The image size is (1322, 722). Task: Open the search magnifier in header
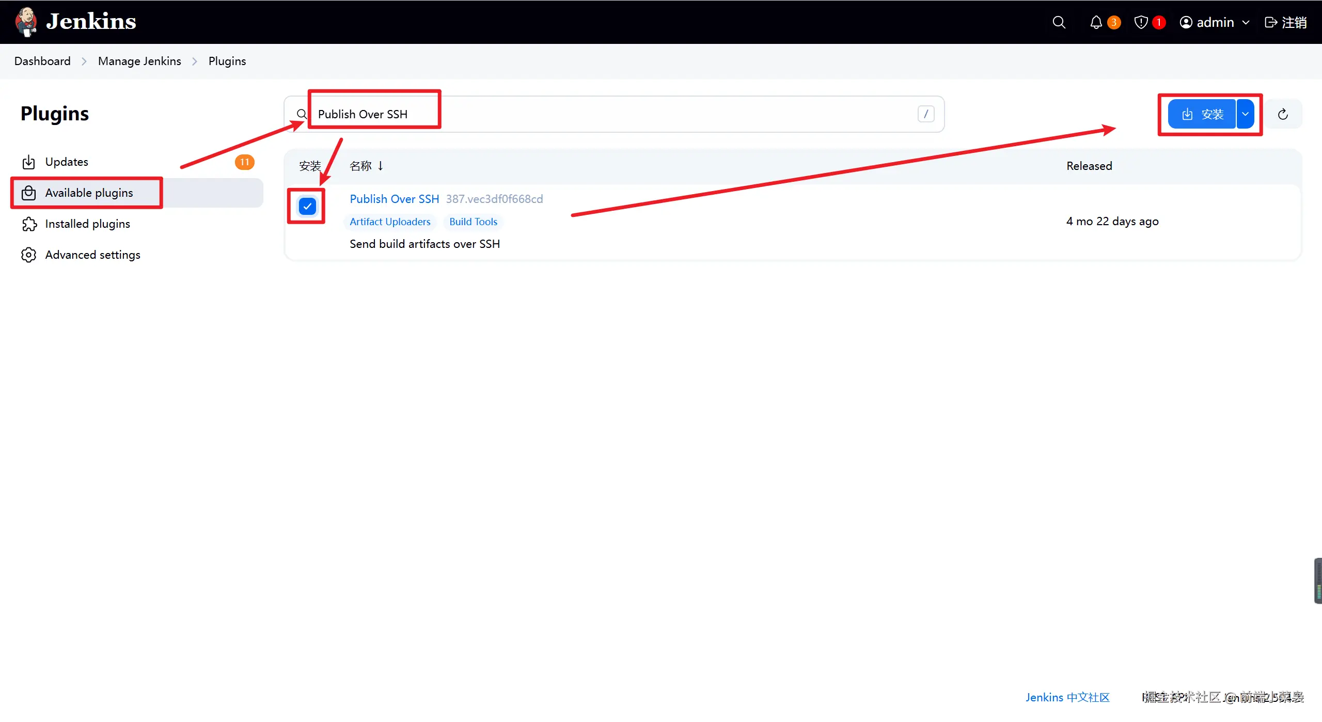(1059, 22)
